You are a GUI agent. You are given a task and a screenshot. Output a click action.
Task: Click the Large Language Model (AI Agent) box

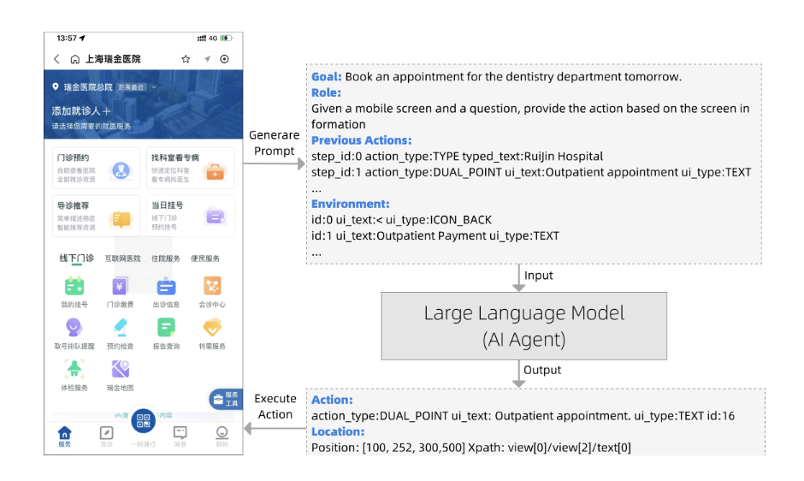click(x=524, y=326)
